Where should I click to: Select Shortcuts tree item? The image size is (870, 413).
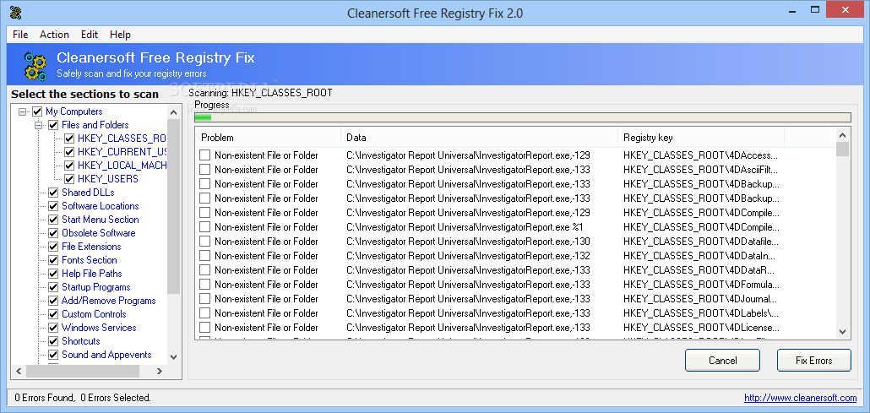pos(81,341)
